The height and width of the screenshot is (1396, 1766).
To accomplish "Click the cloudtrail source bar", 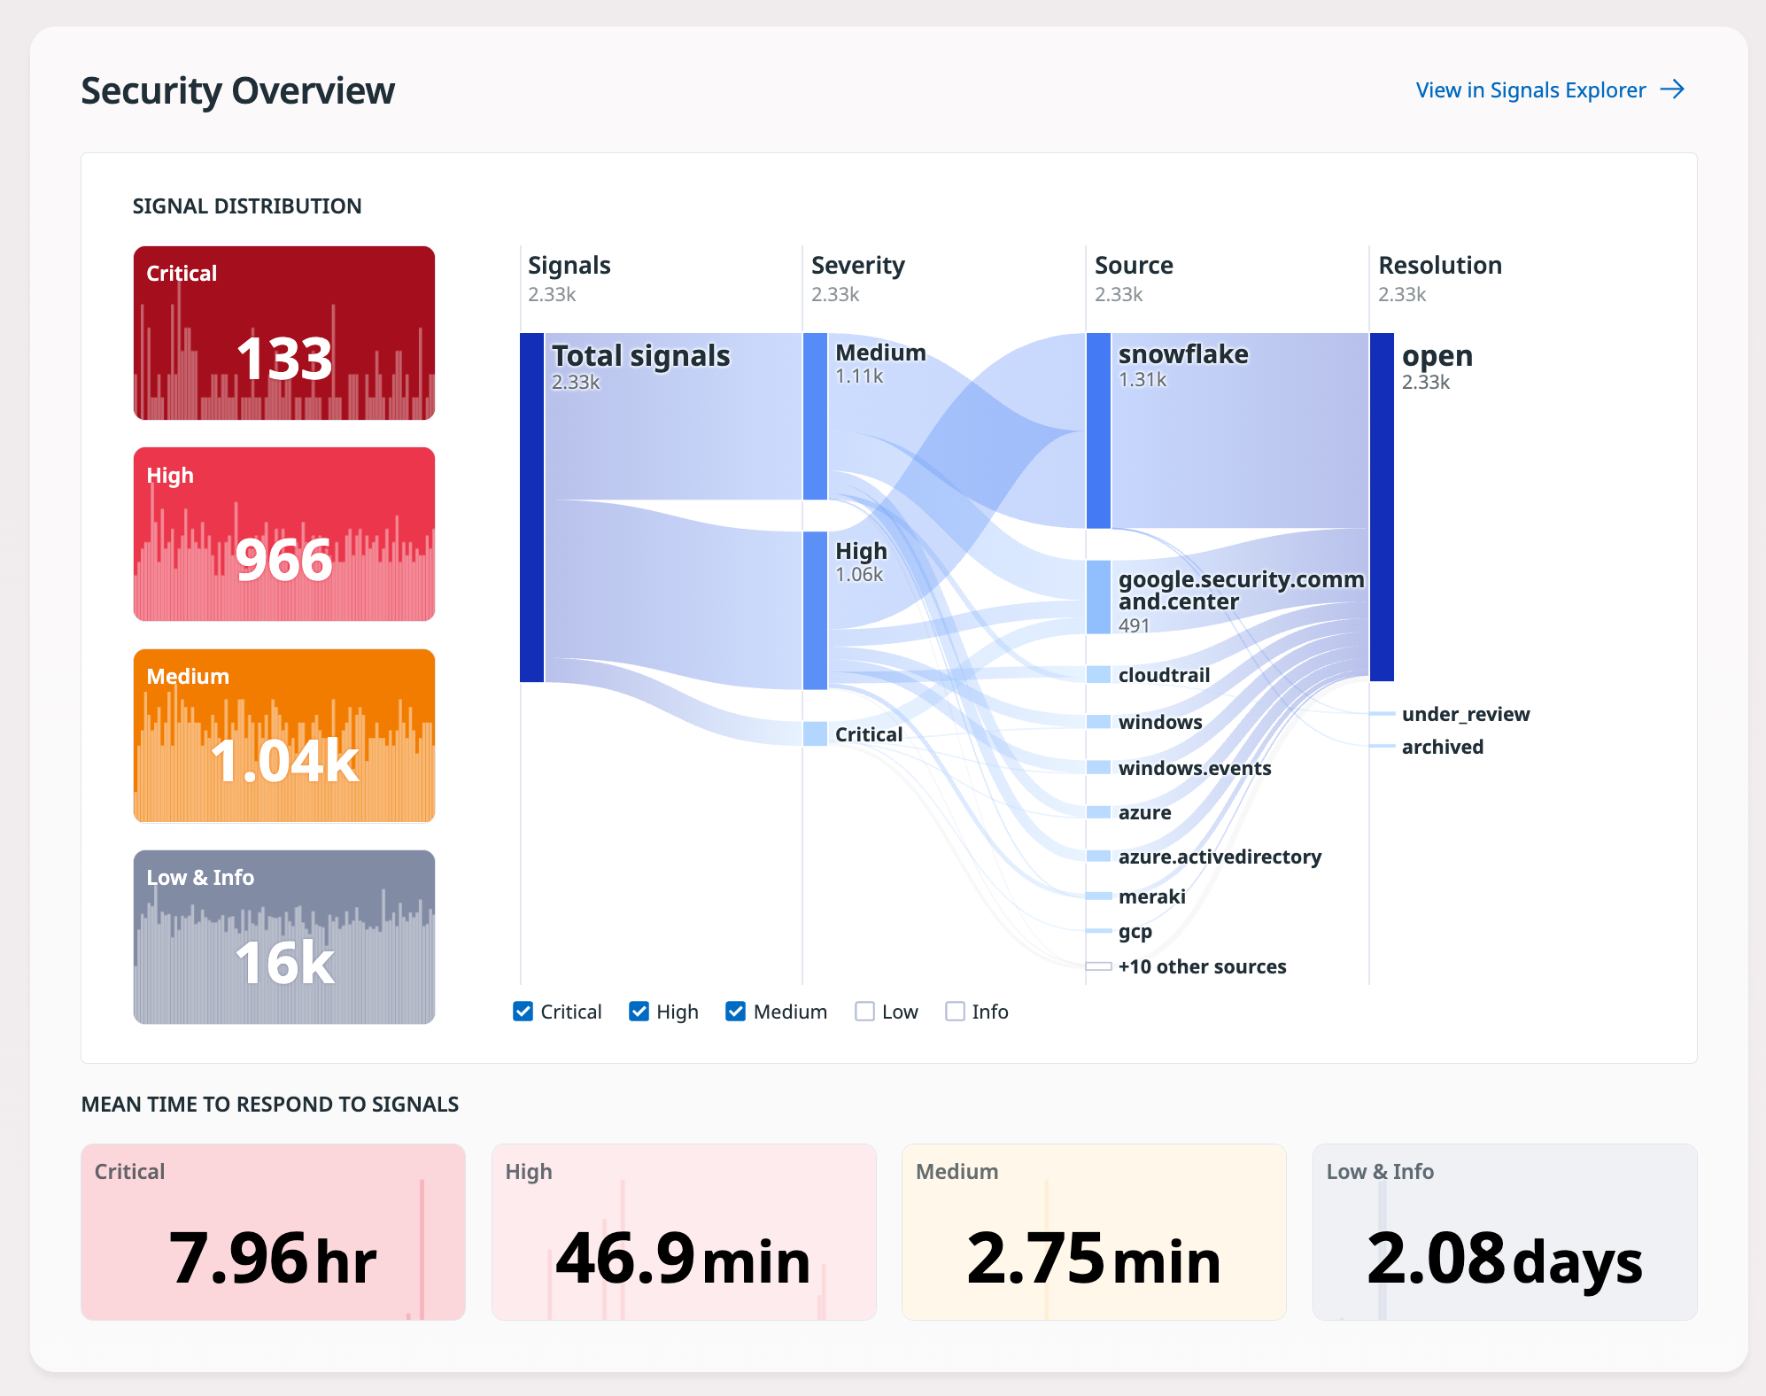I will tap(1098, 675).
